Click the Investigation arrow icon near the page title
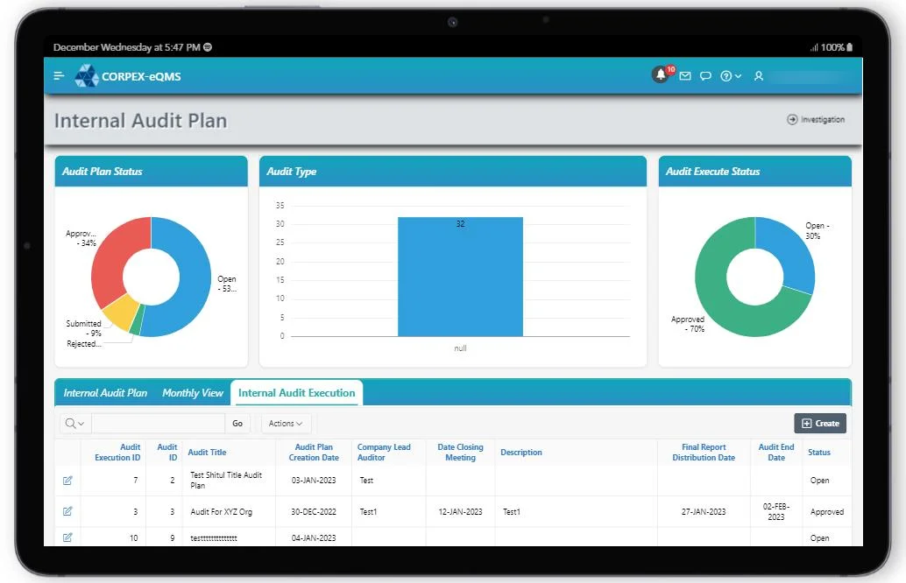This screenshot has width=906, height=583. click(791, 119)
